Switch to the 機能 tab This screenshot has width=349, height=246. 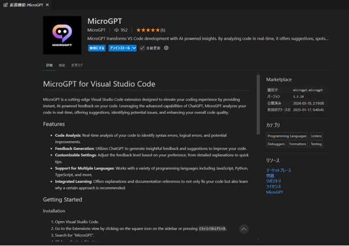pos(62,65)
